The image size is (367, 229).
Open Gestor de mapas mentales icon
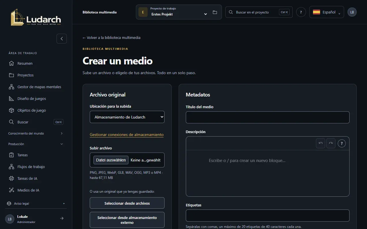(x=11, y=87)
